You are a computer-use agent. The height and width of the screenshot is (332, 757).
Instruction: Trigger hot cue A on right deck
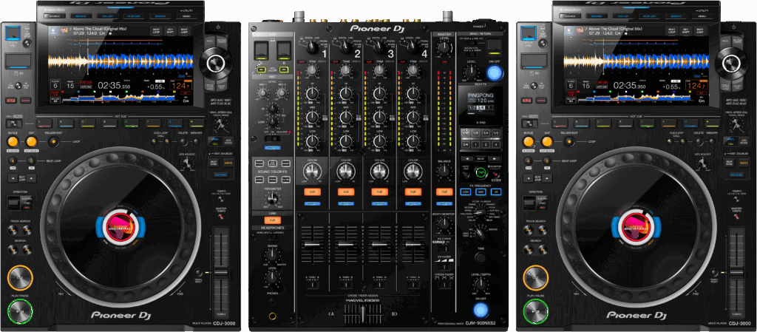560,123
